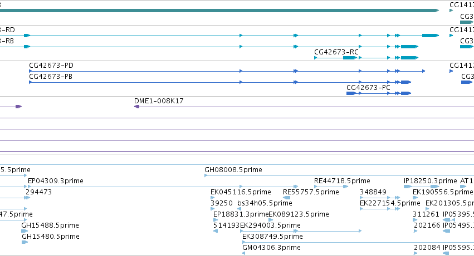The image size is (474, 256).
Task: Click the bs34h05.5prime label
Action: pos(265,203)
